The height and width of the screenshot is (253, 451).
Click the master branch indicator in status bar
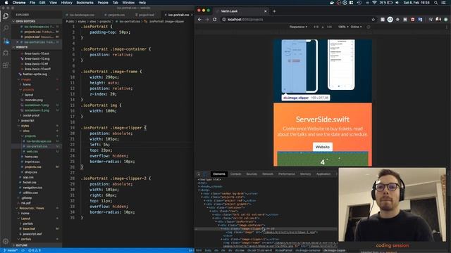11,250
